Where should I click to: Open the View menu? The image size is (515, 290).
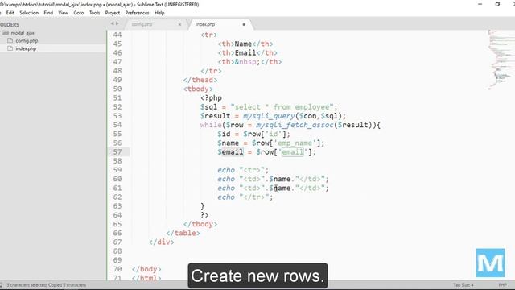coord(63,13)
